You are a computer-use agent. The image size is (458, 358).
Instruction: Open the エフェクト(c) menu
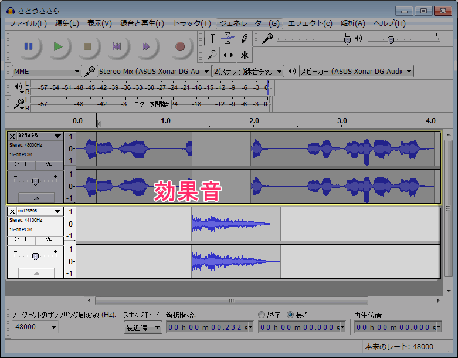tap(310, 23)
